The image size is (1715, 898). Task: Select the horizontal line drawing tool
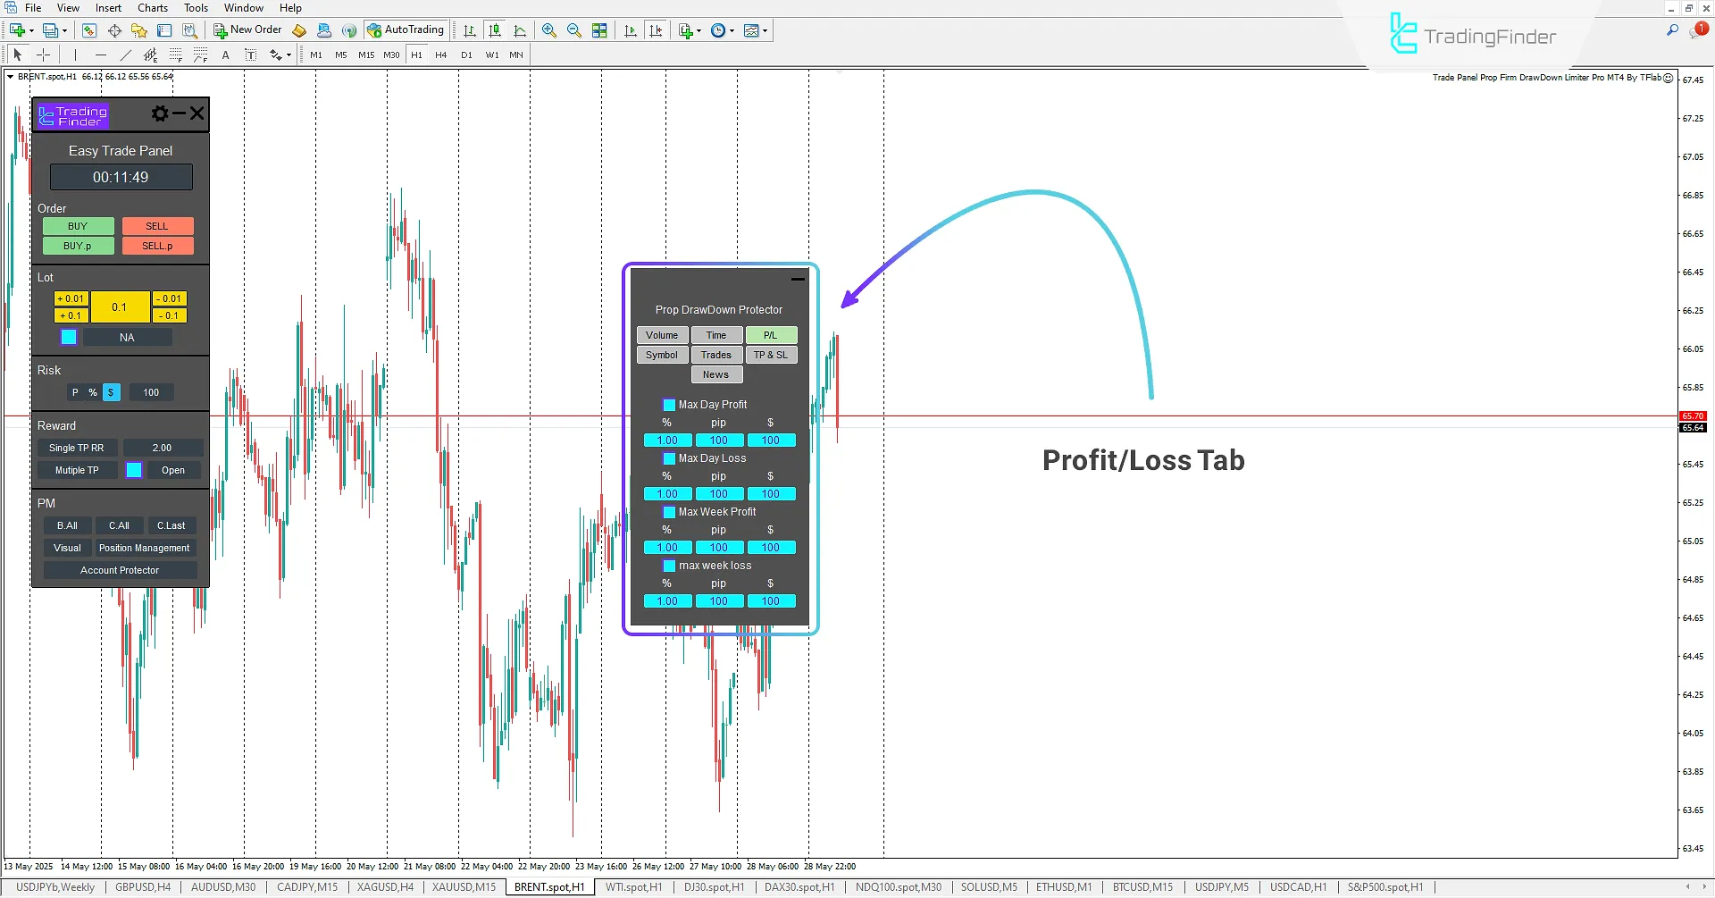[101, 55]
